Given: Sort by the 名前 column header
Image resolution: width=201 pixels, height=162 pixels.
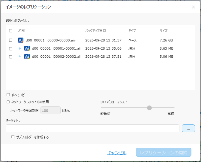Looking at the screenshot, I should coord(21,31).
